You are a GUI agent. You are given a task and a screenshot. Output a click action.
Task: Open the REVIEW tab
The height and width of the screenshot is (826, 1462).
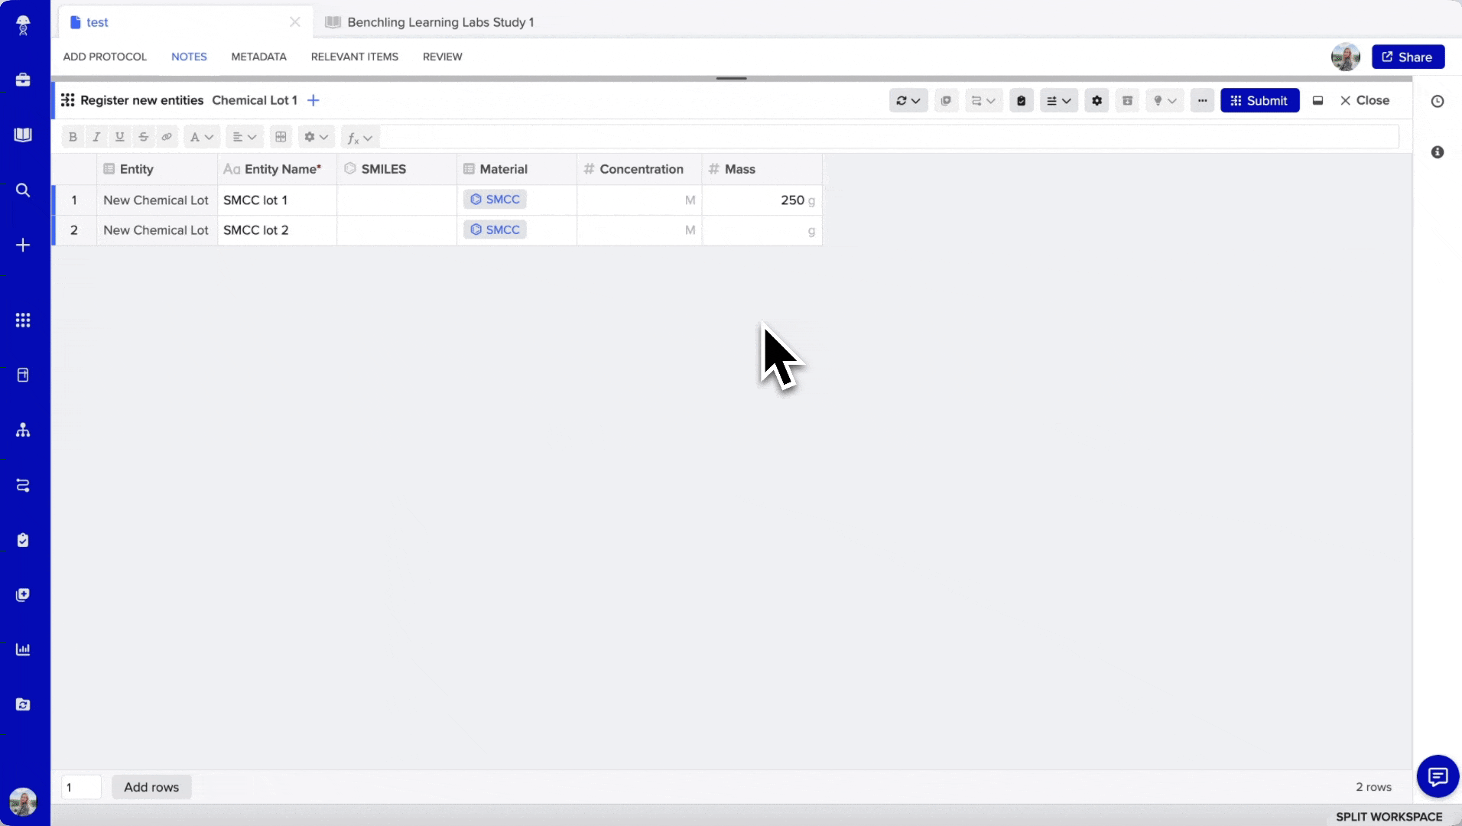(x=443, y=56)
